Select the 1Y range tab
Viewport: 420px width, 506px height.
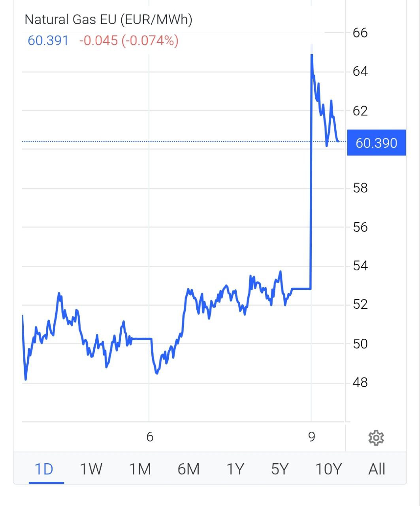(235, 469)
